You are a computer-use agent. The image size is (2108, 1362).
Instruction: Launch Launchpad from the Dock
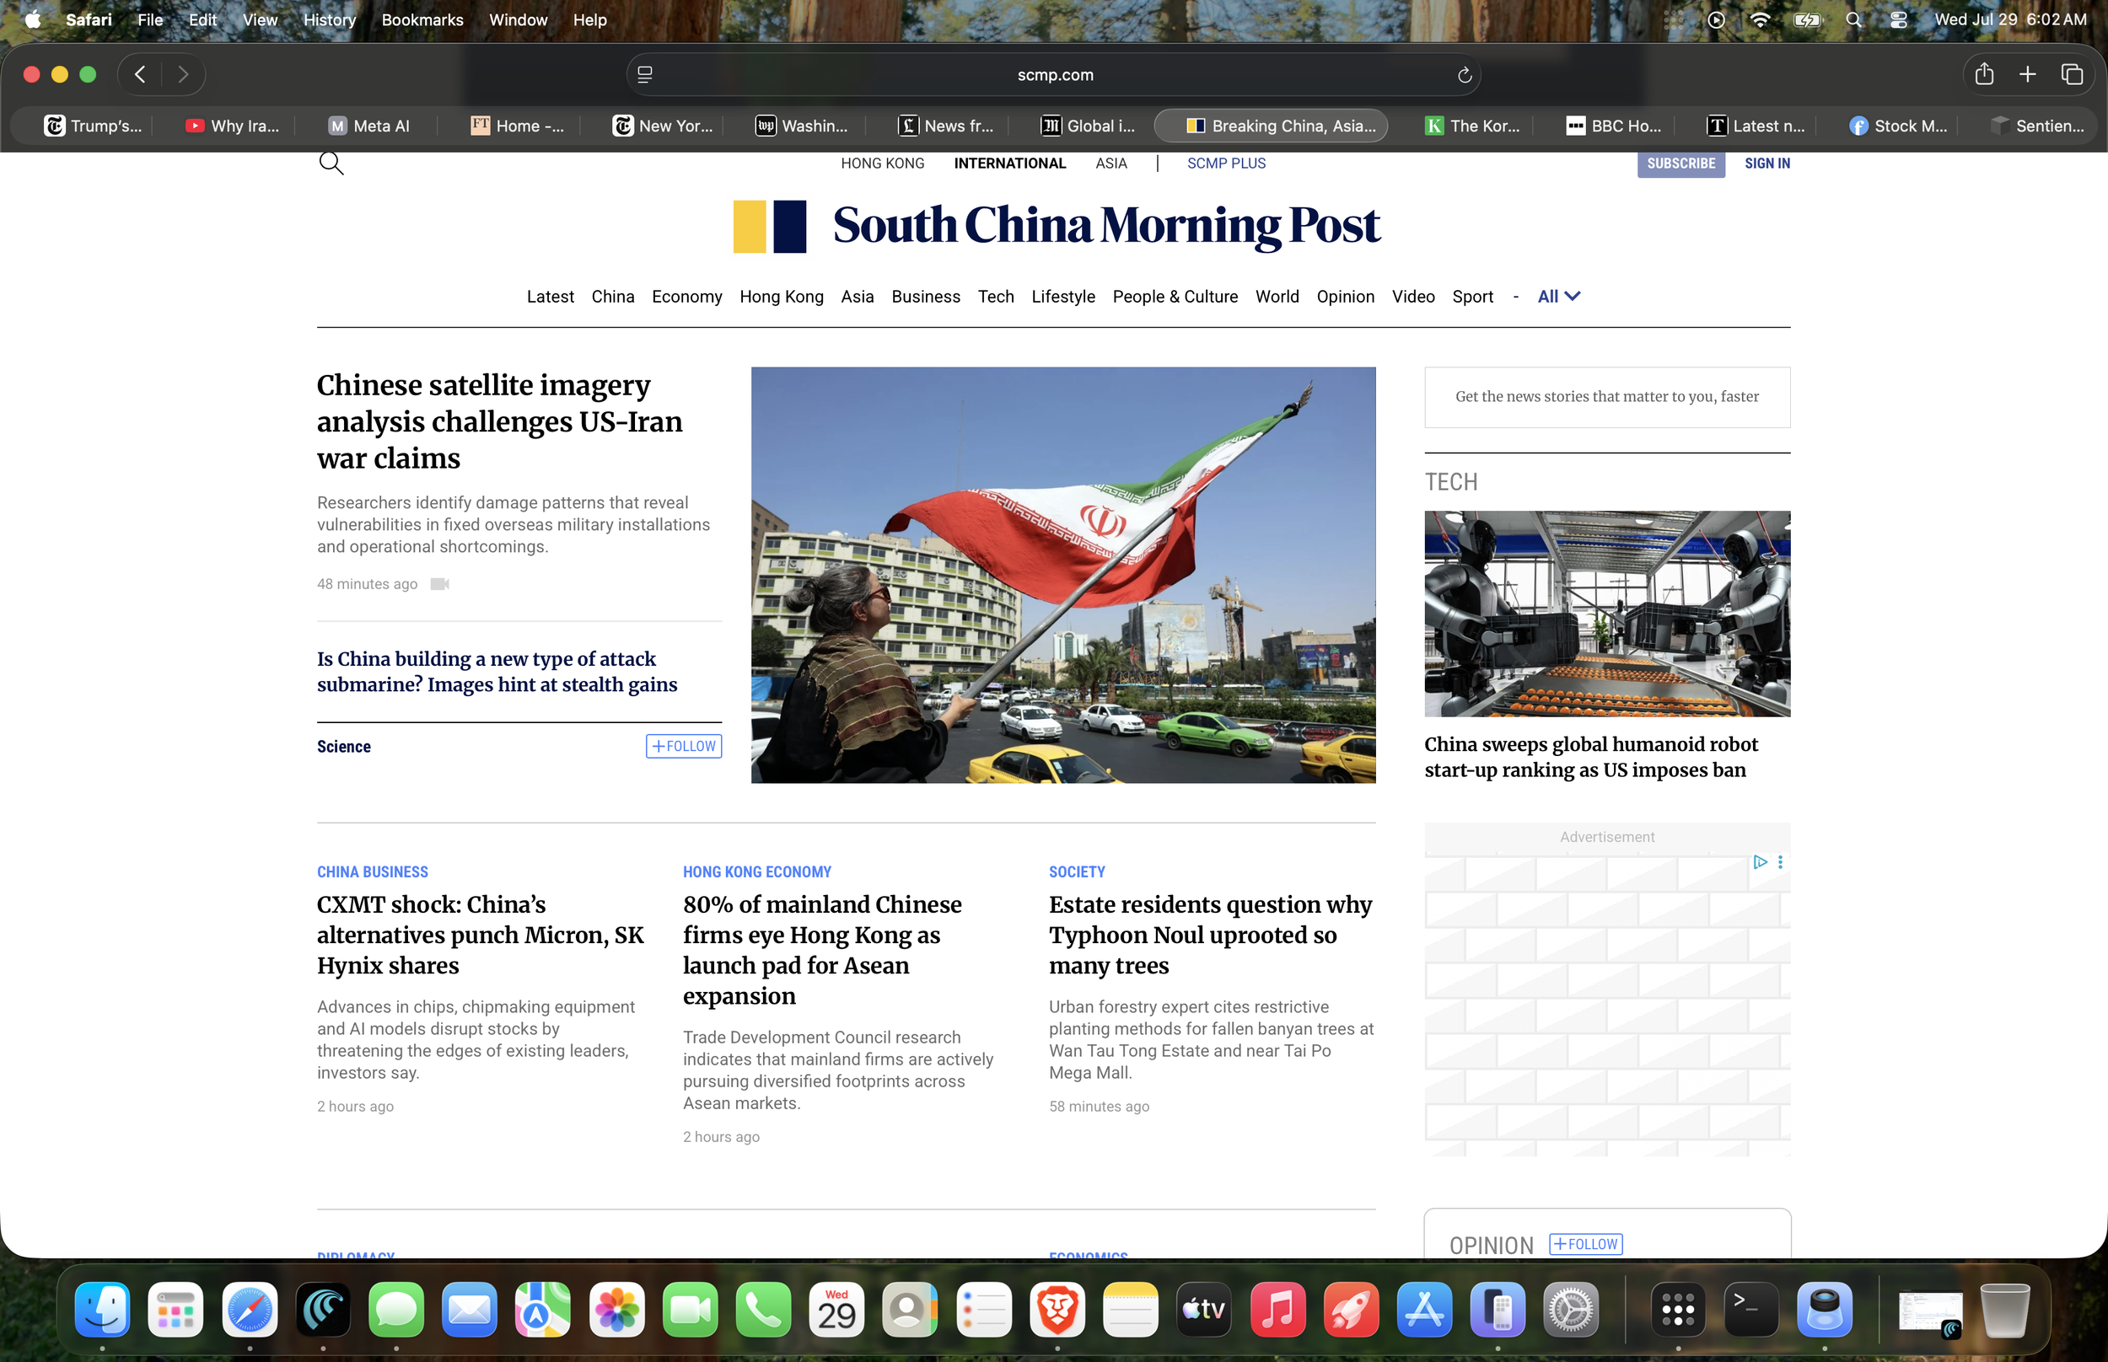click(x=176, y=1309)
